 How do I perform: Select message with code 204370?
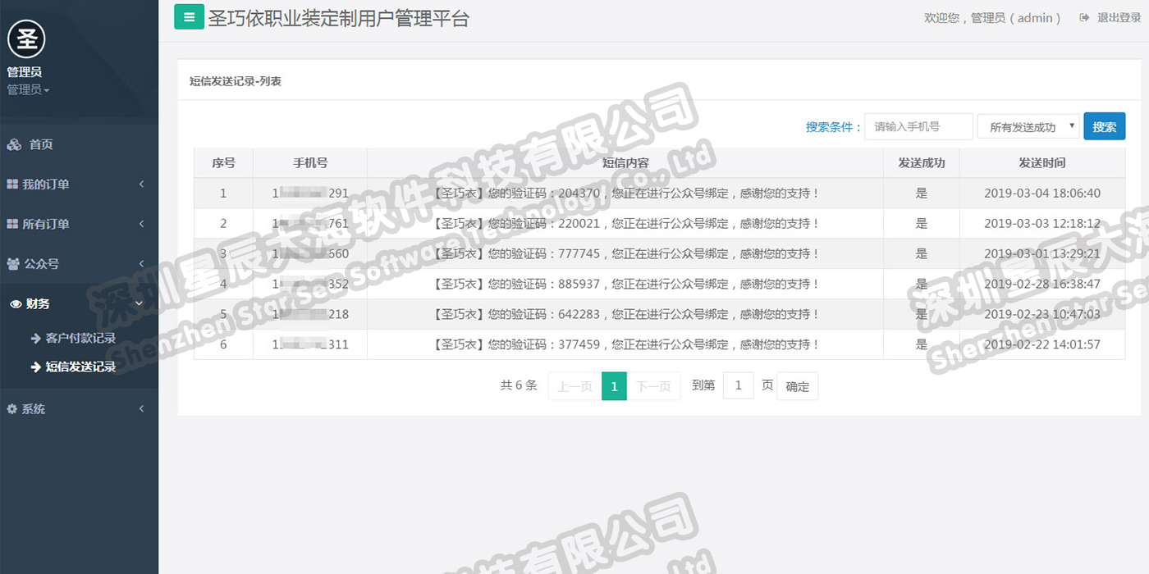[x=625, y=194]
